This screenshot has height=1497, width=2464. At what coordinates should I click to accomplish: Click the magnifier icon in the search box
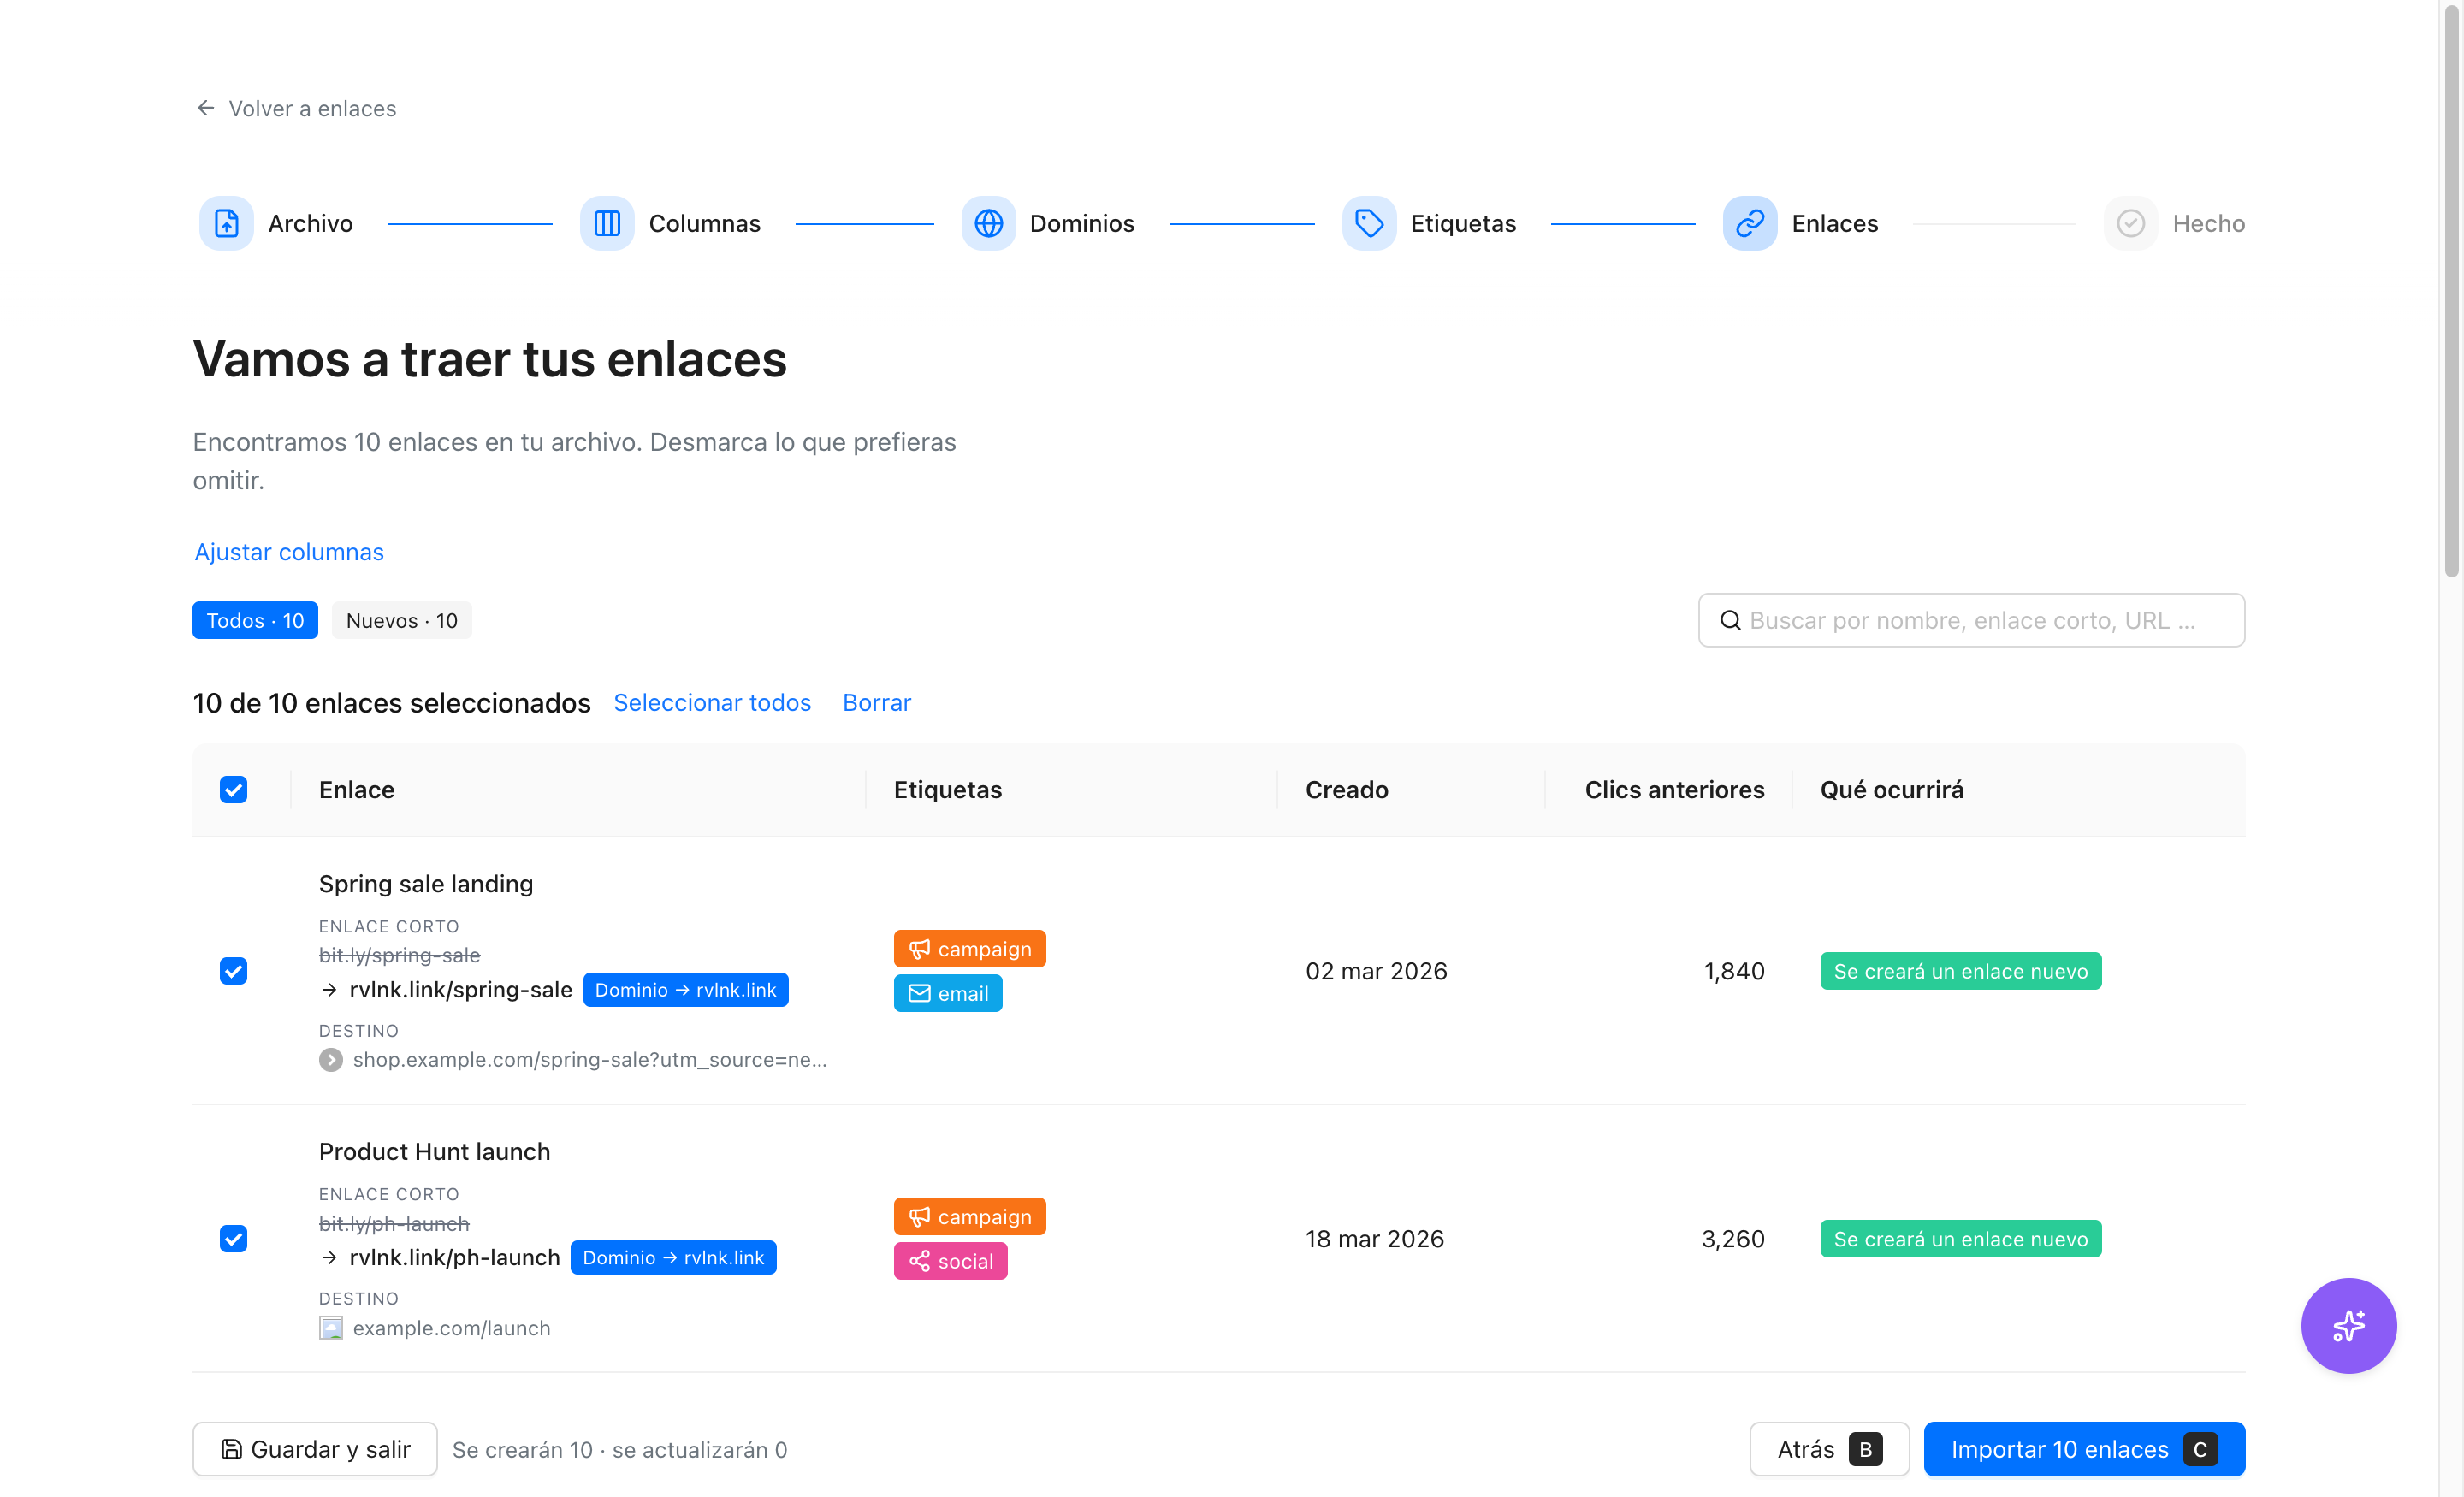click(x=1730, y=620)
